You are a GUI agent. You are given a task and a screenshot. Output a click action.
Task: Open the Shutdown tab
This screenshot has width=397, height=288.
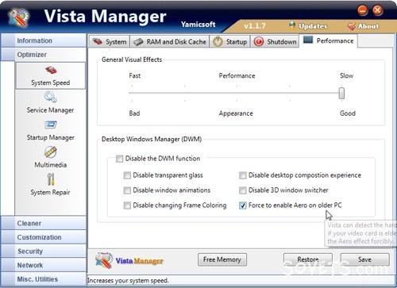click(x=275, y=42)
